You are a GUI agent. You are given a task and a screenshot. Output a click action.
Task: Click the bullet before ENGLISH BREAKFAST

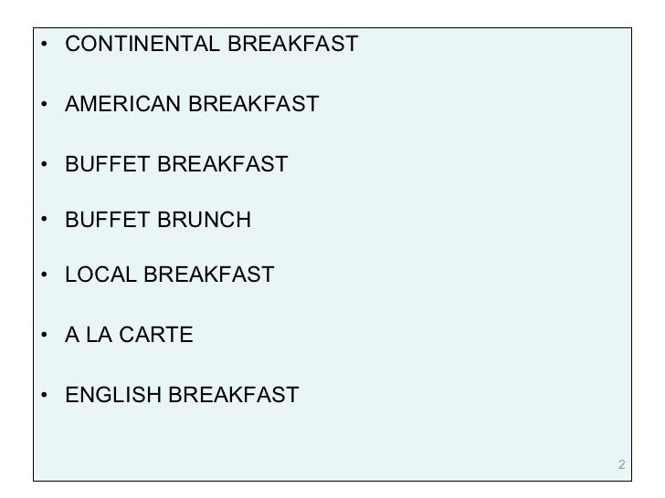coord(44,396)
